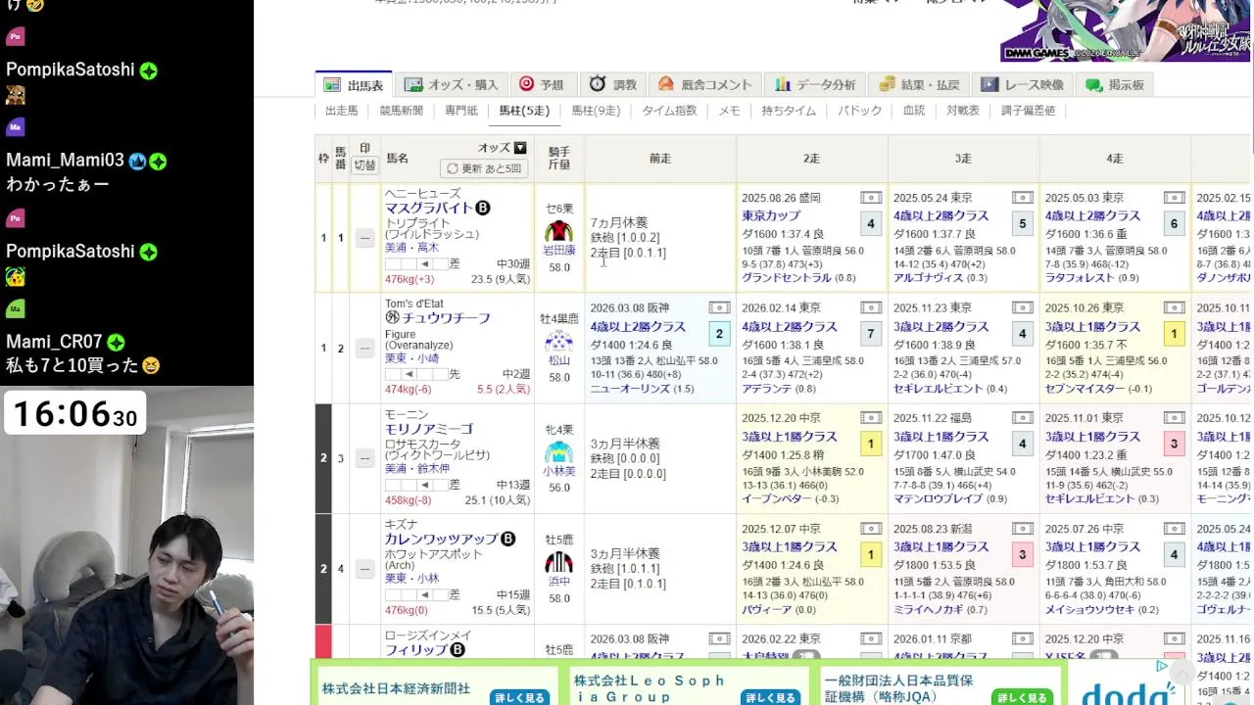Screen dimensions: 1254x705
Task: Open the レース映像 tab
Action: tap(1023, 85)
